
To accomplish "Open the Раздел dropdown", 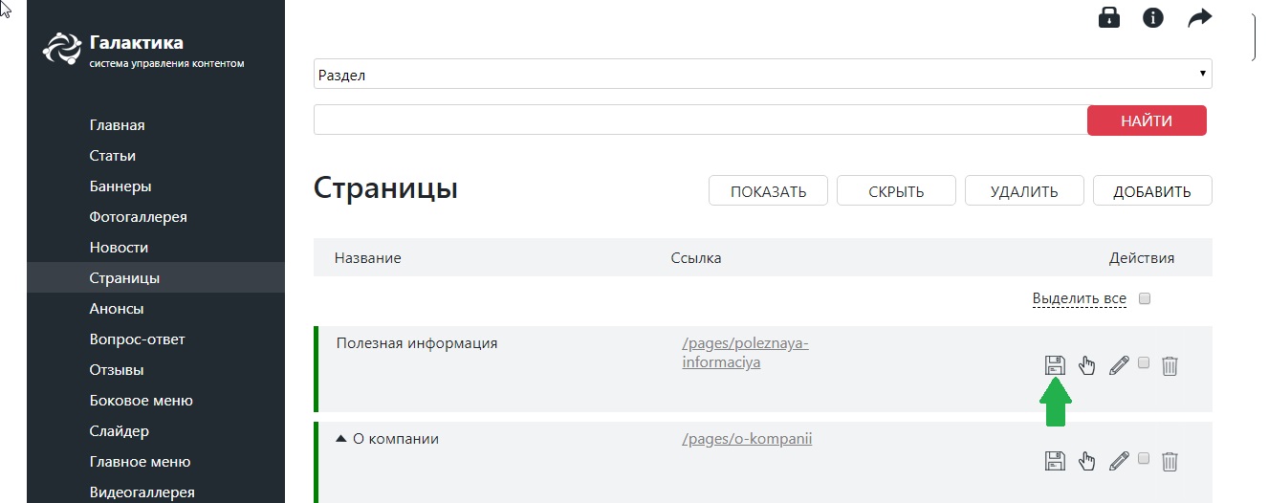I will (762, 75).
